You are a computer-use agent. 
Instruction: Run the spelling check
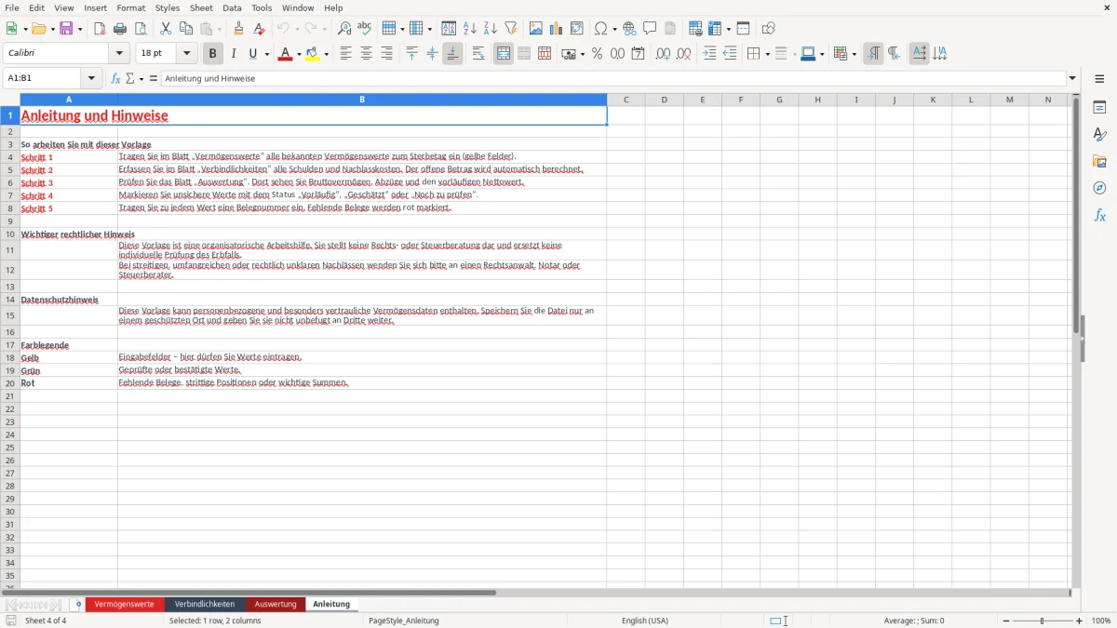coord(365,29)
